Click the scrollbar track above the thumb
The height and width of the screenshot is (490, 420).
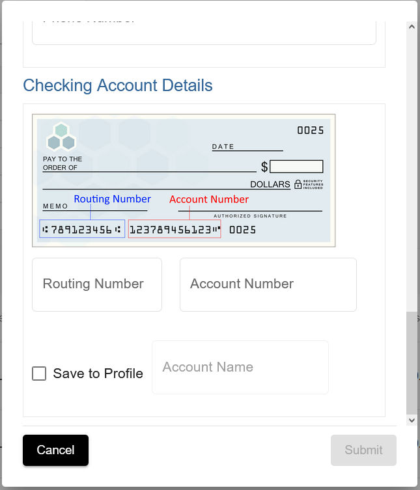412,172
